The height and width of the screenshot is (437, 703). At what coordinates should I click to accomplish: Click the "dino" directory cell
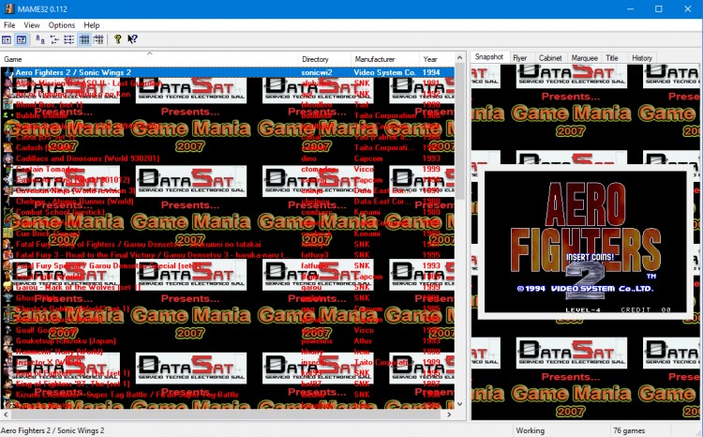click(309, 158)
